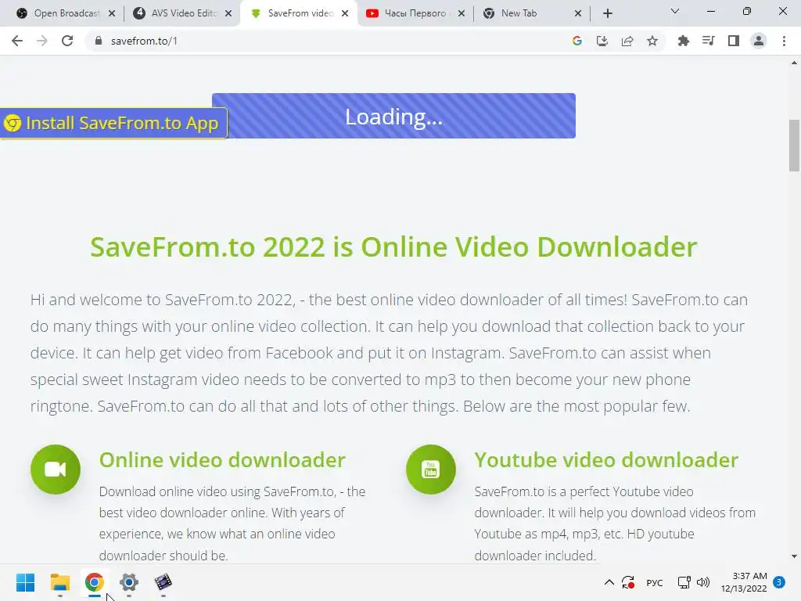The height and width of the screenshot is (601, 801).
Task: Open the Extensions puzzle icon
Action: (683, 41)
